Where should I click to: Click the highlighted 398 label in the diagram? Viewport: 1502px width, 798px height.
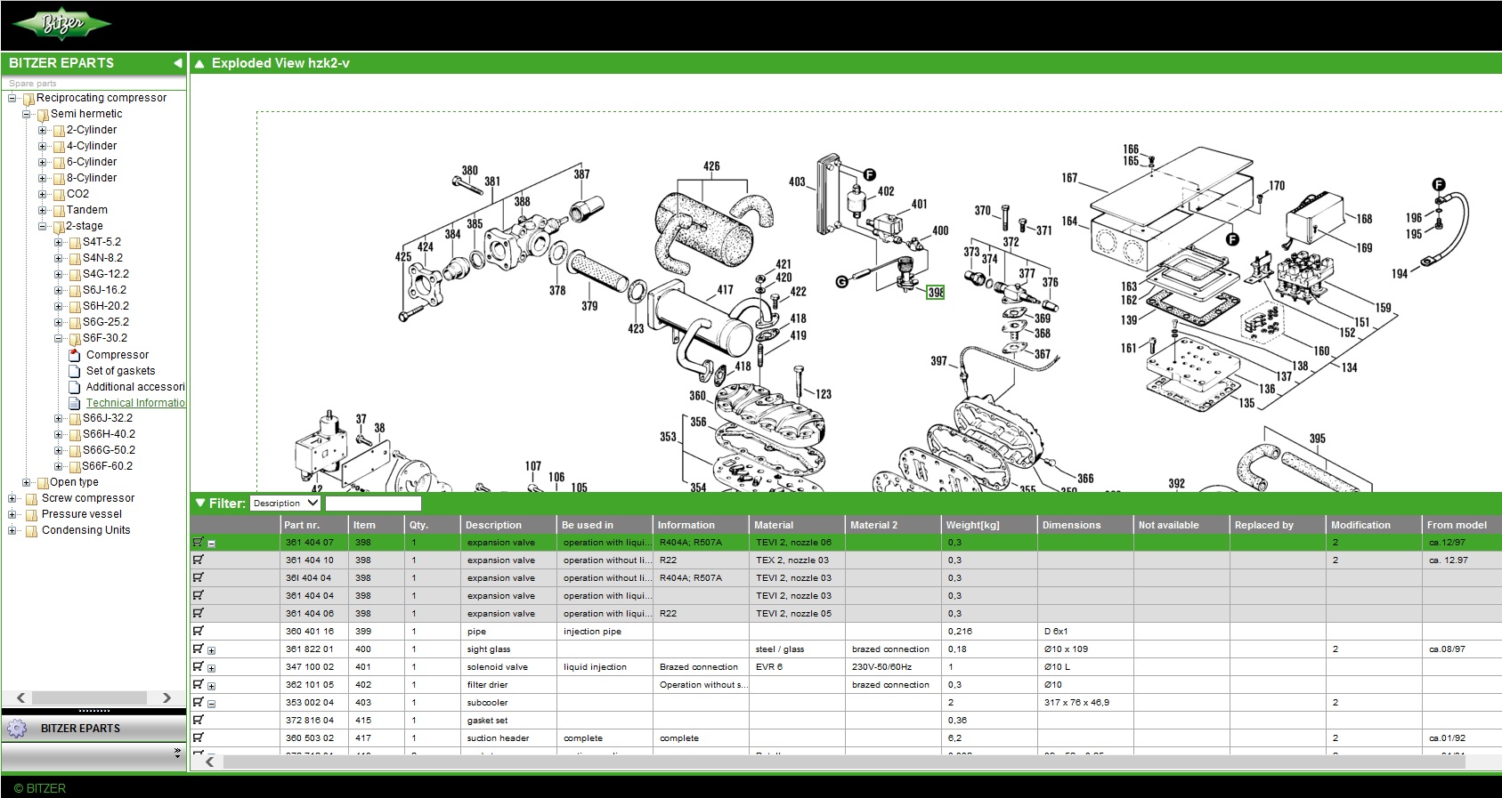(x=936, y=293)
